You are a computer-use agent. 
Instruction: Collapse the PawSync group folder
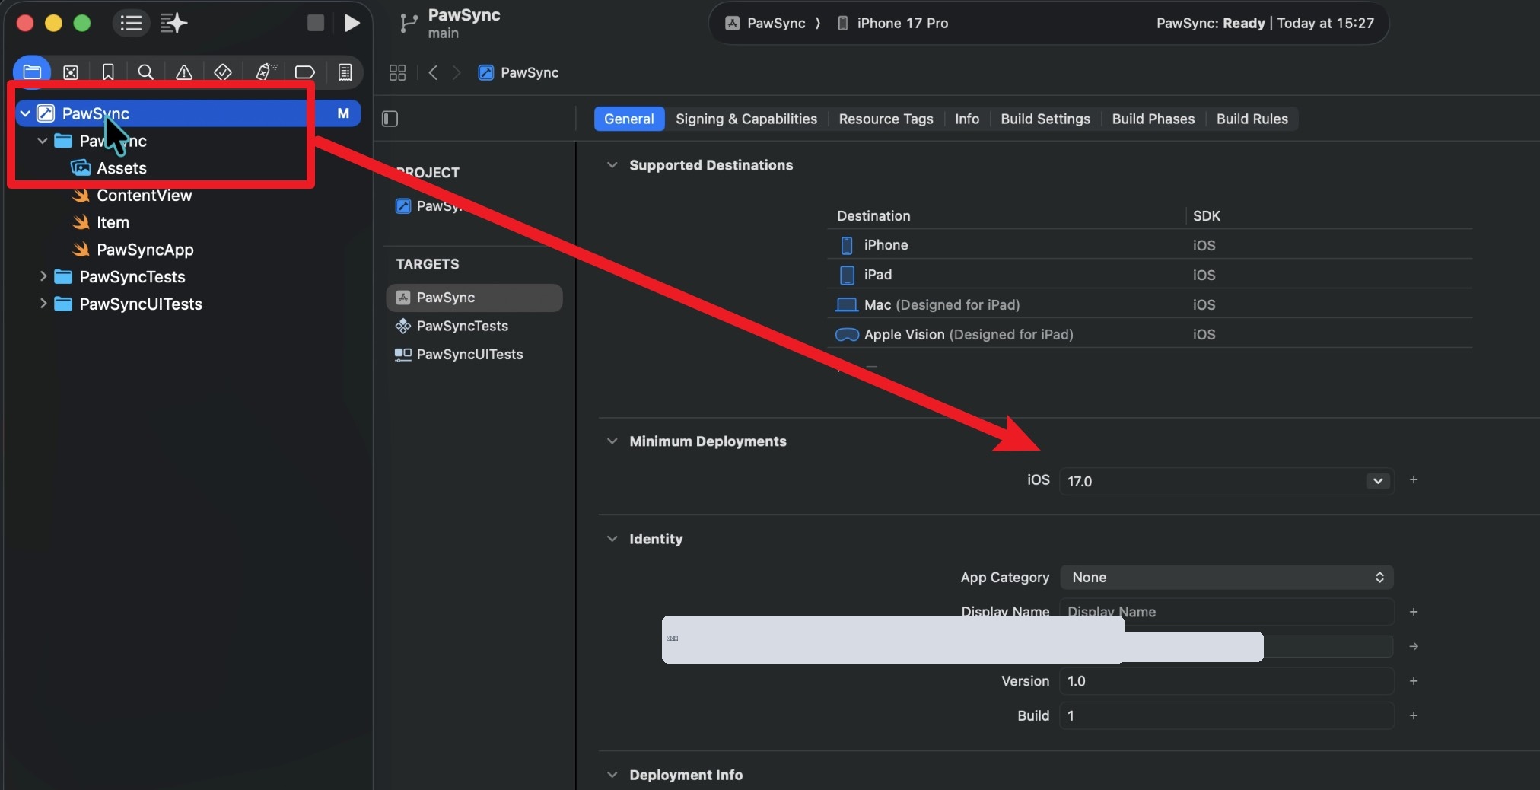pyautogui.click(x=43, y=141)
